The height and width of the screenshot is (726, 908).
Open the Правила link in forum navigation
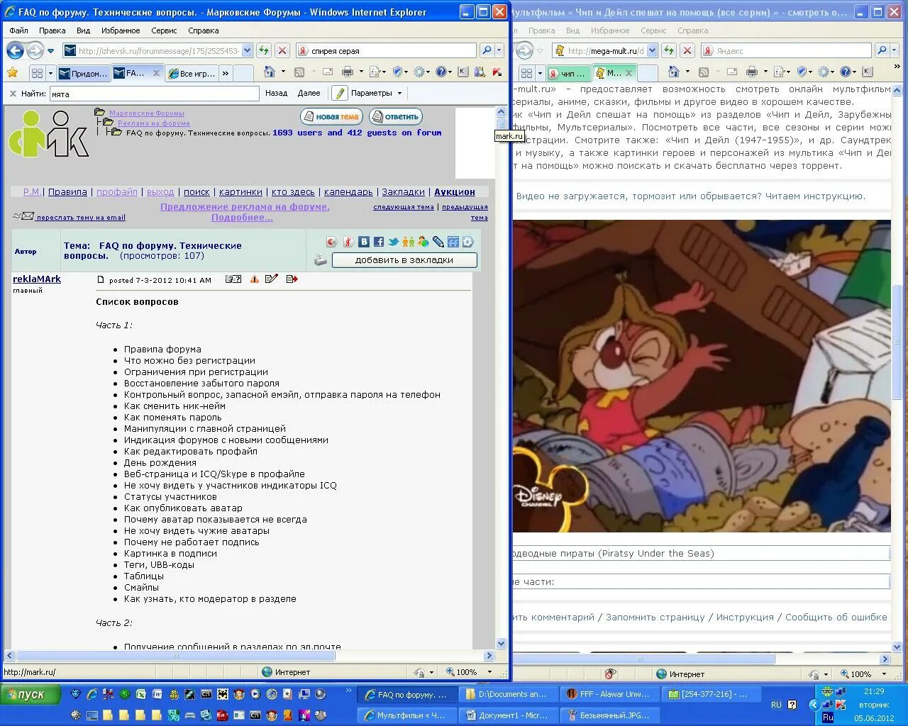coord(67,192)
